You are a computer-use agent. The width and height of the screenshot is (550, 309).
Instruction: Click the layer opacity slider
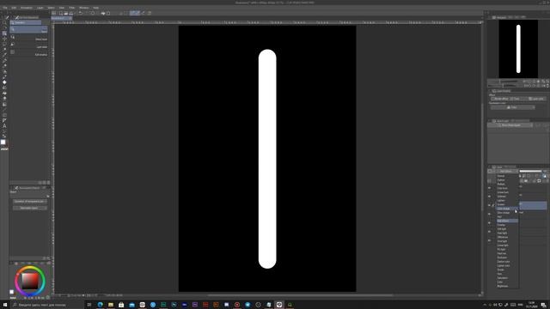(530, 172)
